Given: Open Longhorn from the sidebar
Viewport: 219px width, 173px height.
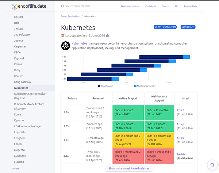Looking at the screenshot, I should (x=20, y=138).
